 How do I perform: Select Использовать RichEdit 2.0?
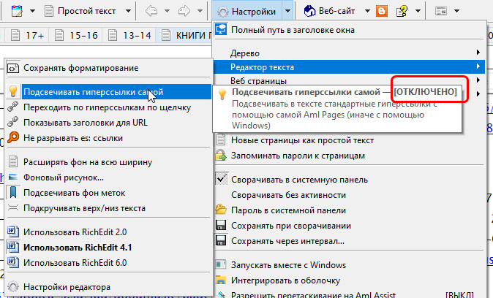pos(108,232)
